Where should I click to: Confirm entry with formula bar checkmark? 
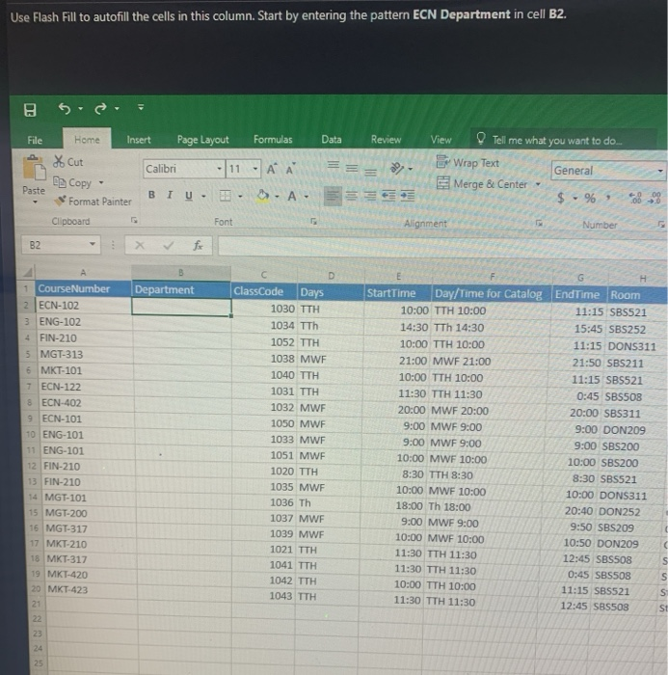pyautogui.click(x=169, y=245)
